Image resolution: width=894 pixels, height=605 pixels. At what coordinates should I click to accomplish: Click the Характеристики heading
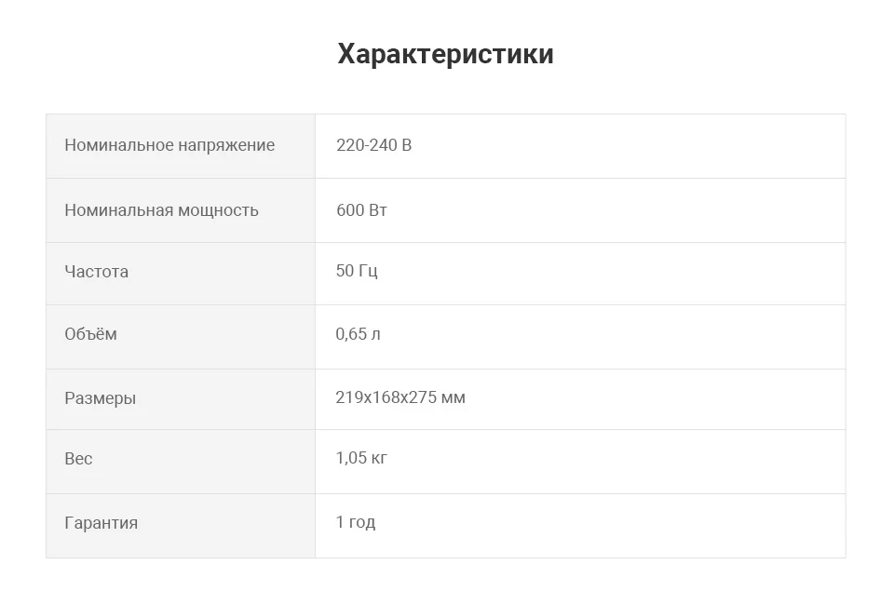pyautogui.click(x=445, y=54)
